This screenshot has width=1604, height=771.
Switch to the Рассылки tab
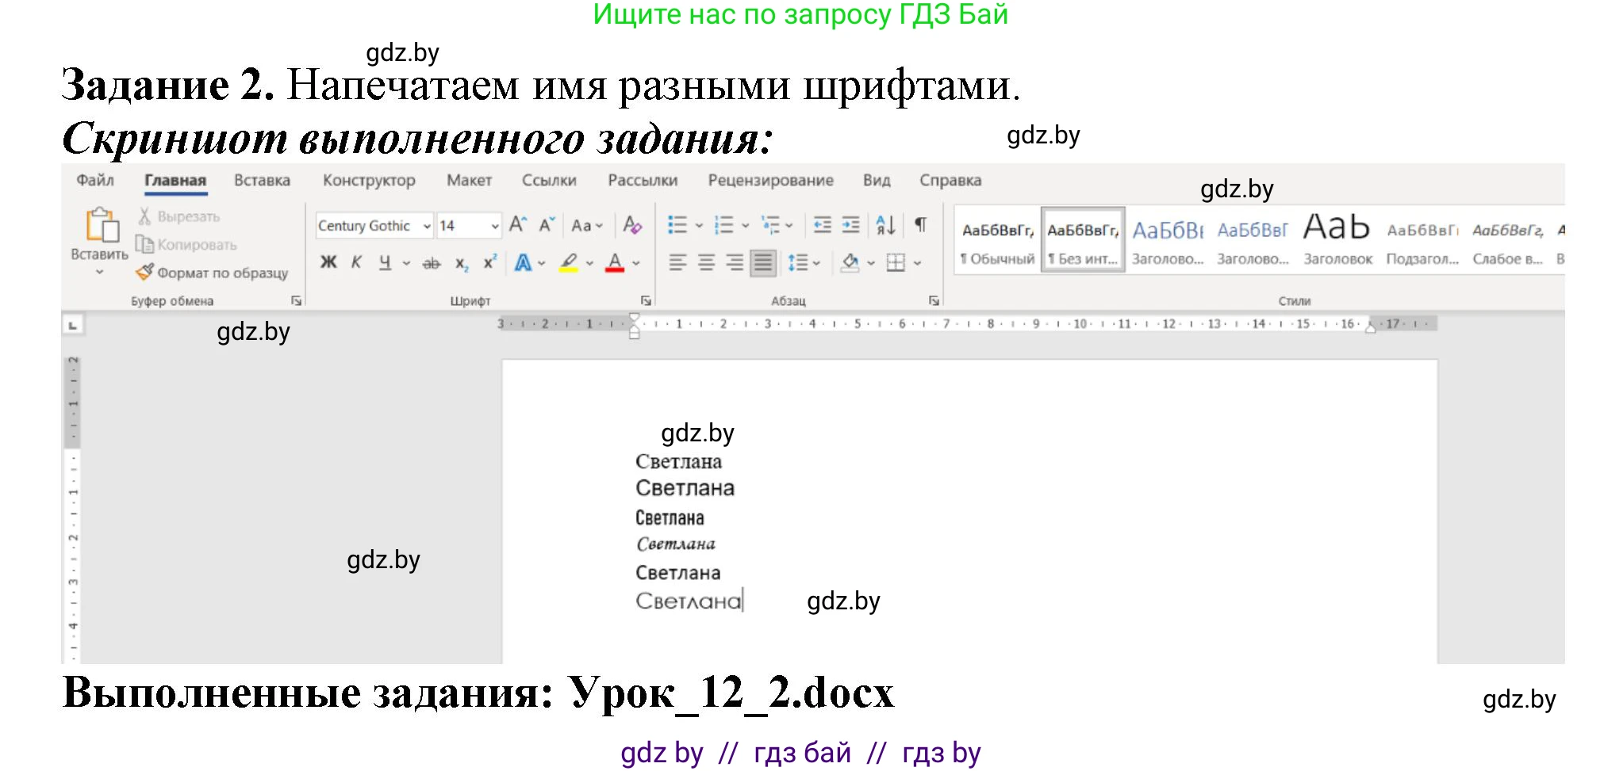[643, 180]
